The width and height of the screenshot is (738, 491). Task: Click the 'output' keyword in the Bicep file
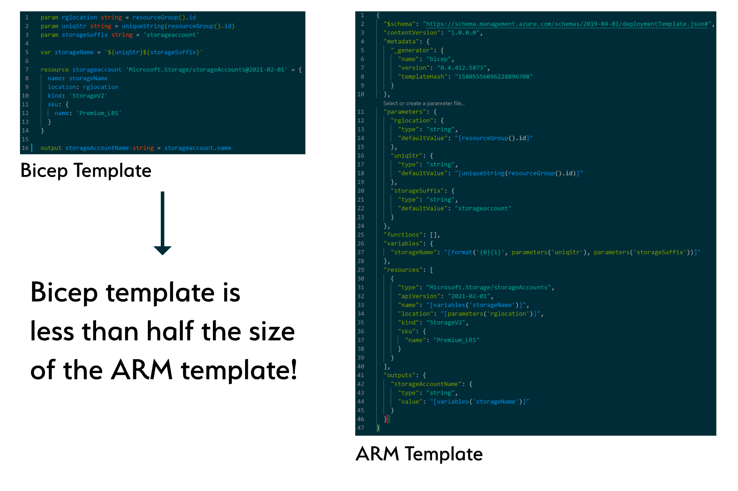click(x=51, y=148)
